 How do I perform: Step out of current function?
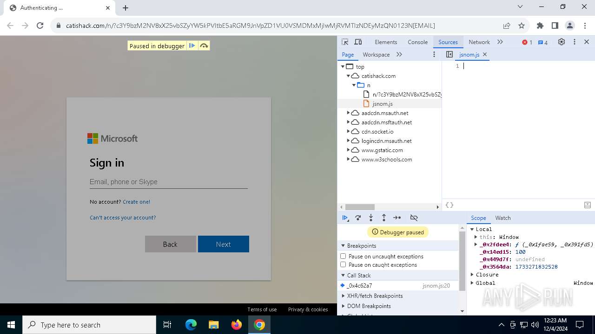click(384, 218)
